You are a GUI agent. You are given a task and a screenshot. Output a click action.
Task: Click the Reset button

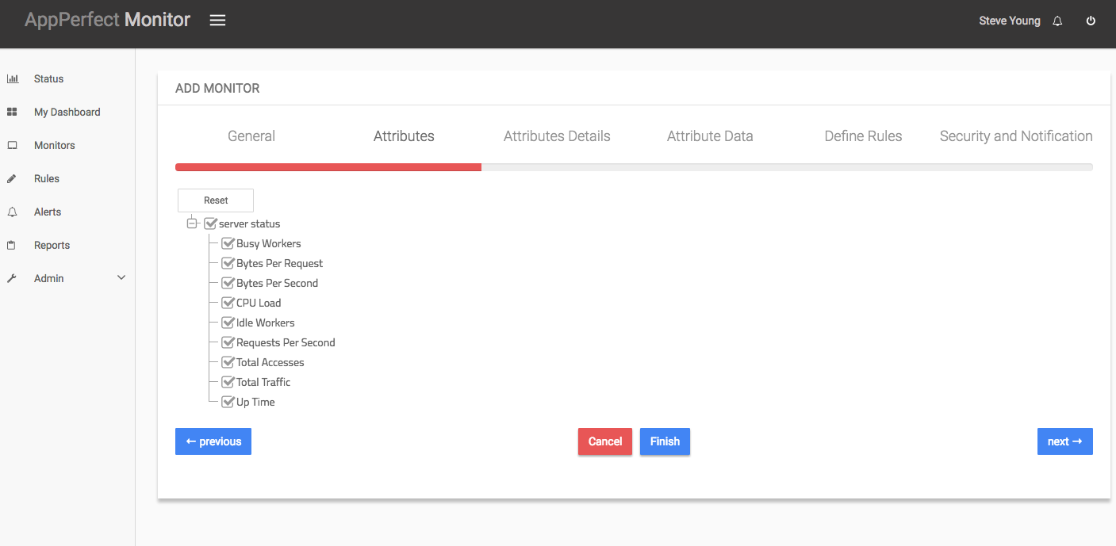[x=216, y=200]
